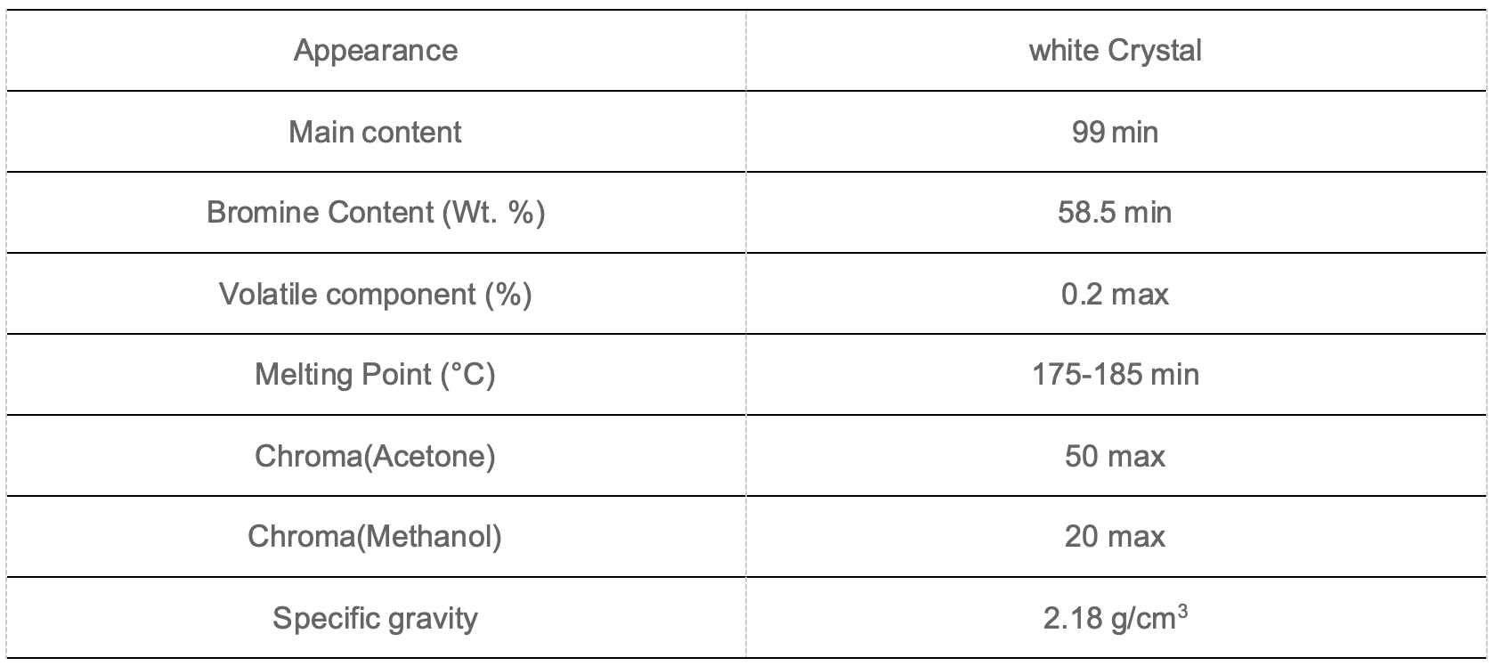Select the 2.18 g/cm³ value
Screen dimensions: 1494x666
1115,617
